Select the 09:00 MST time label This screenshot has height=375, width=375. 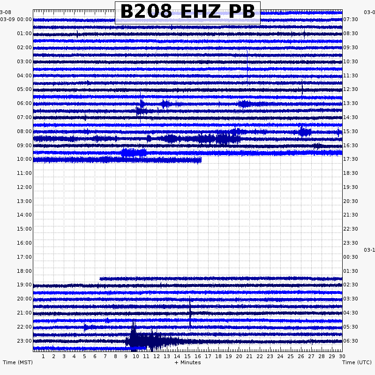pos(24,146)
